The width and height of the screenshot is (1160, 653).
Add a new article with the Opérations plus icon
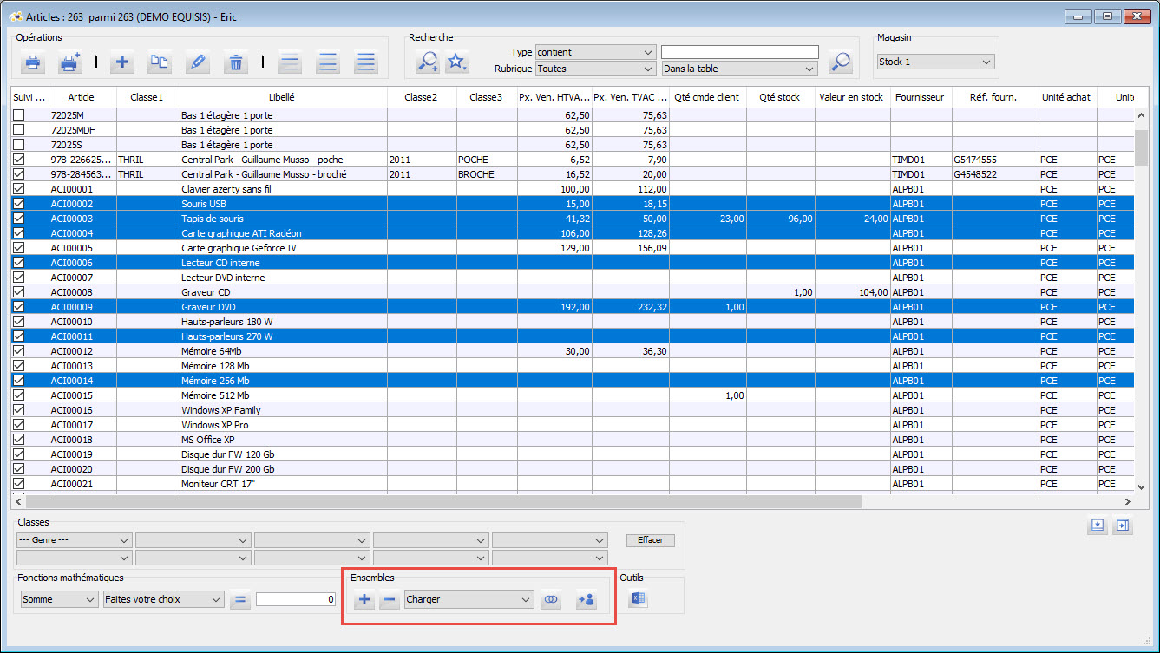coord(122,62)
